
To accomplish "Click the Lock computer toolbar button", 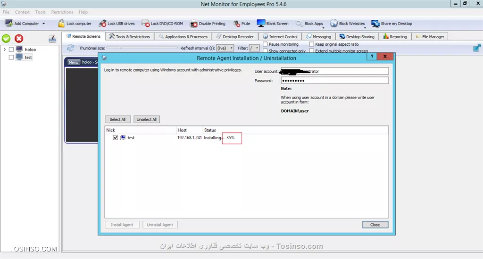I will [75, 24].
